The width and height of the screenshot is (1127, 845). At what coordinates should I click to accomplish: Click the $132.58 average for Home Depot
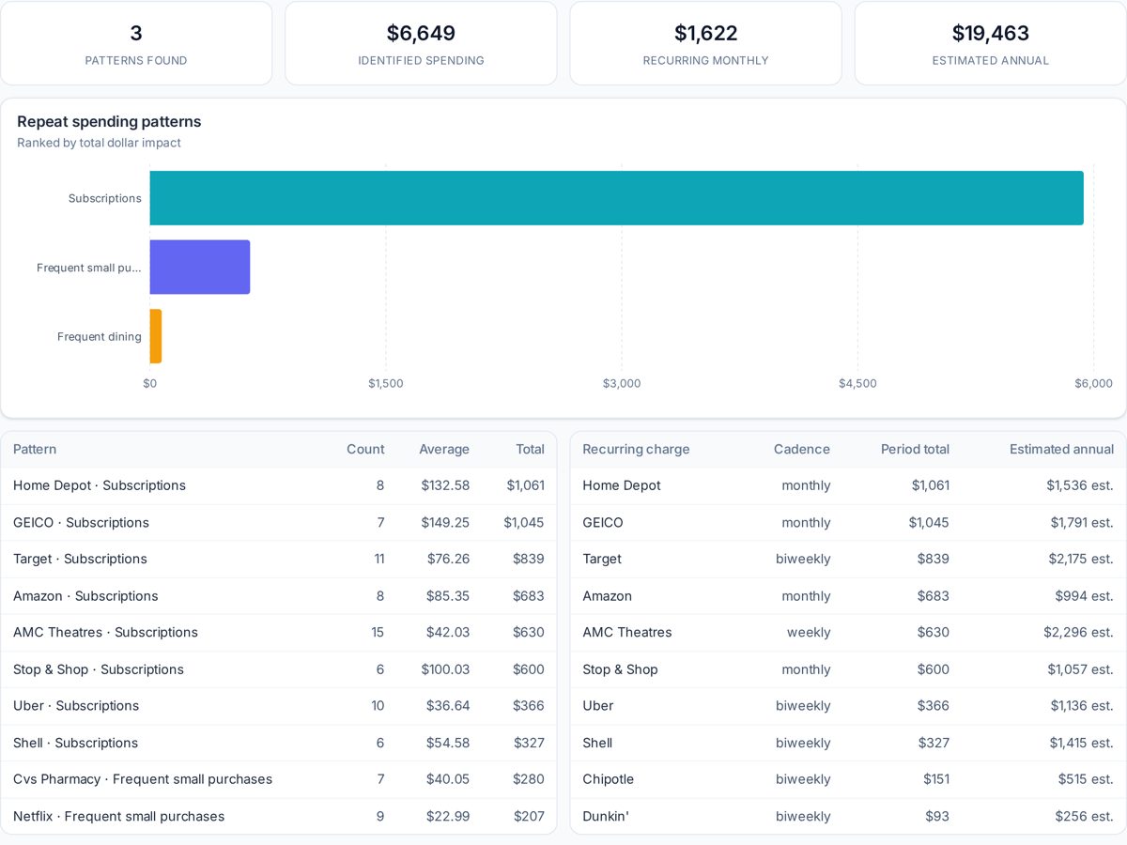point(444,485)
